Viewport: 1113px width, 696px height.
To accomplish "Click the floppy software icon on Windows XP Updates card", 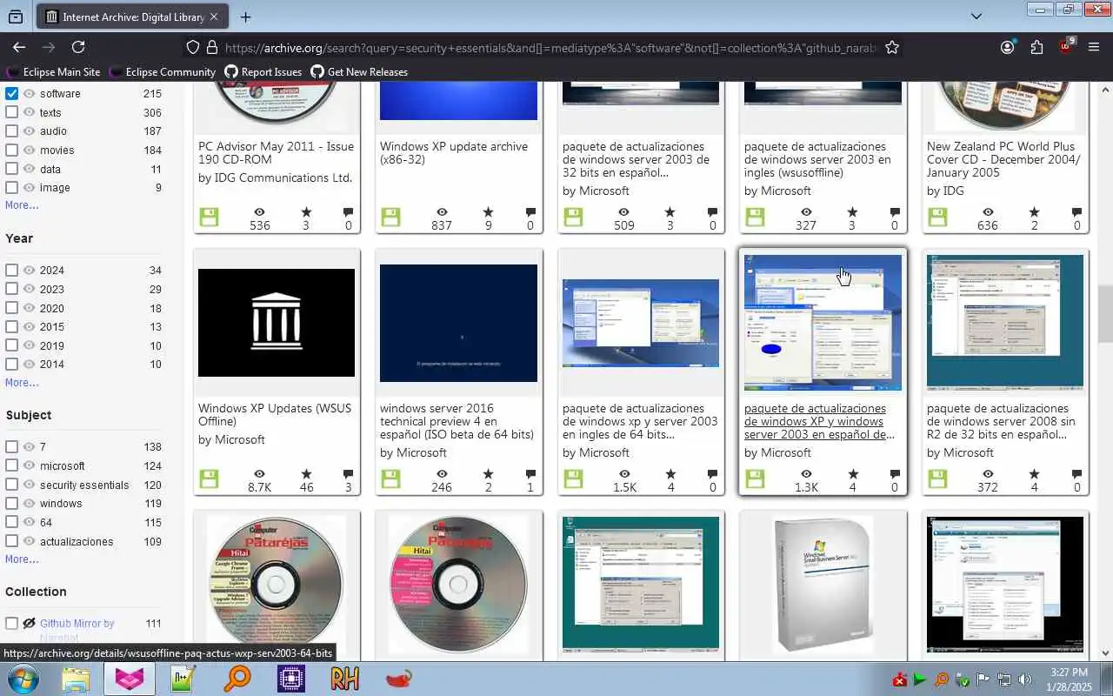I will click(209, 478).
